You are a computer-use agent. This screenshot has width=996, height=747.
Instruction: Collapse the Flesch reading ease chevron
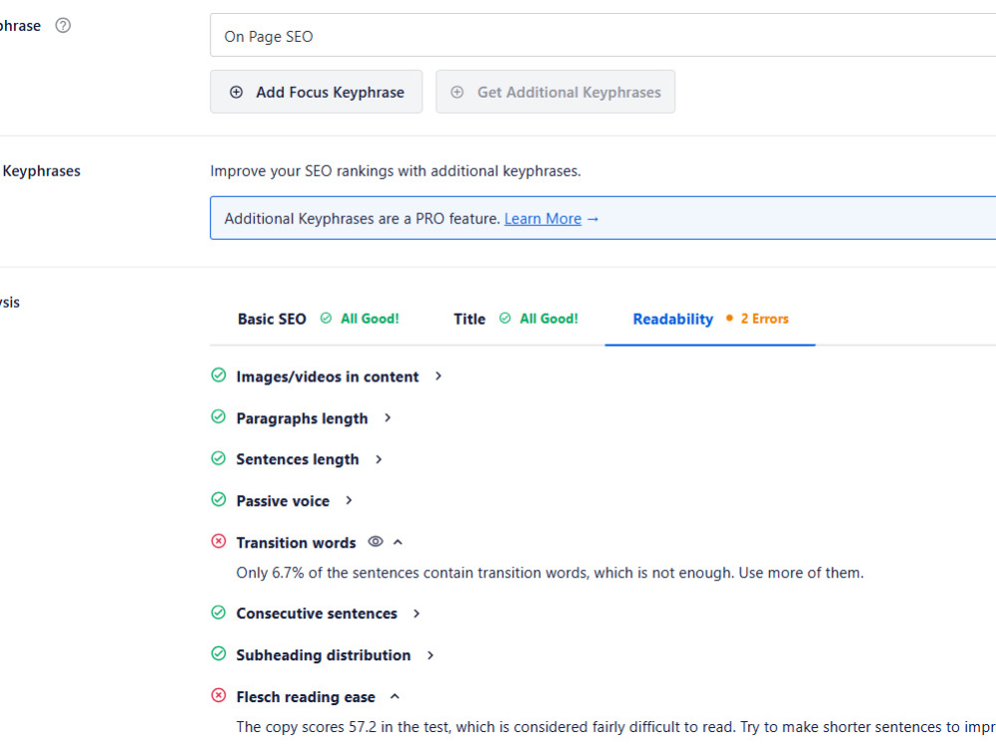pos(394,697)
